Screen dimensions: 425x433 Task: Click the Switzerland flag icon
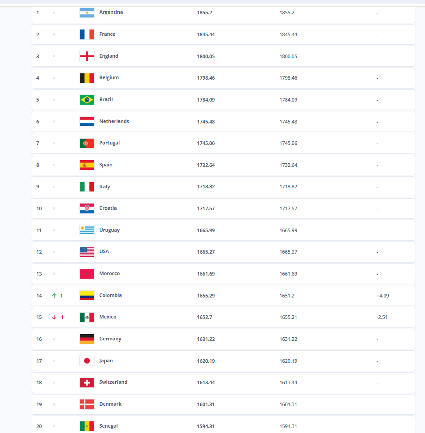click(87, 382)
